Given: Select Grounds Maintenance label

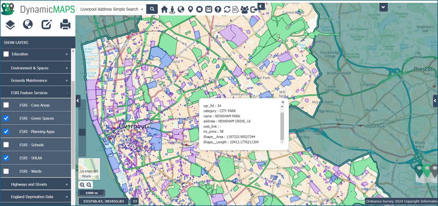Looking at the screenshot, I should coord(29,80).
